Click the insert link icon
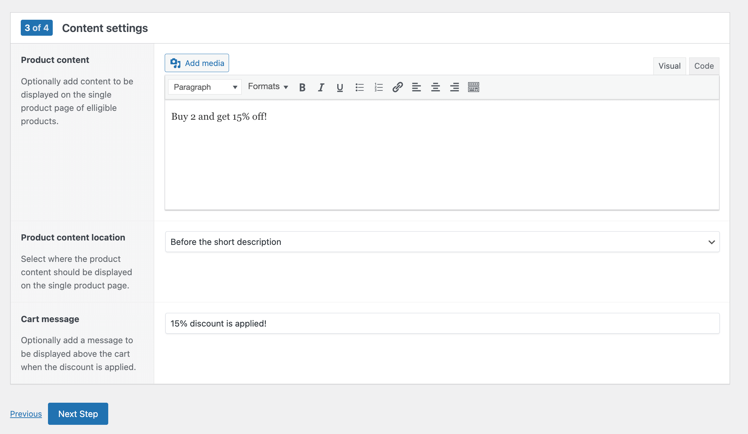Viewport: 748px width, 434px height. pos(397,87)
